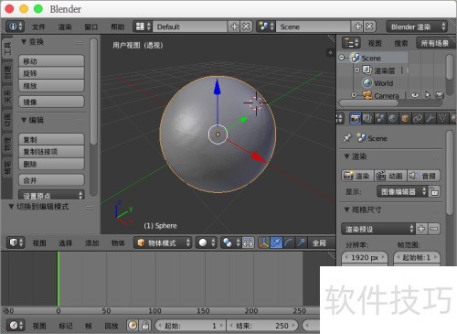Click the remove render preset minus icon
Image resolution: width=457 pixels, height=334 pixels.
(x=434, y=229)
